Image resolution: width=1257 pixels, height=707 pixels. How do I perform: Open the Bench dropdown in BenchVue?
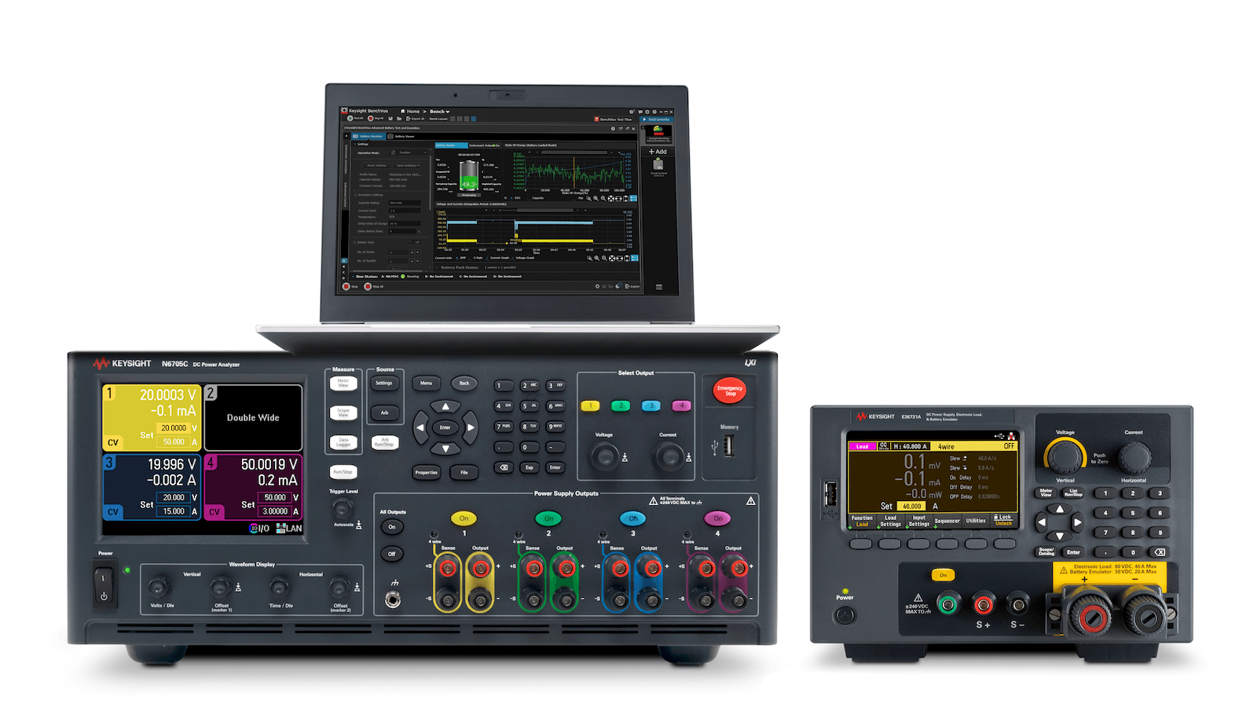439,112
